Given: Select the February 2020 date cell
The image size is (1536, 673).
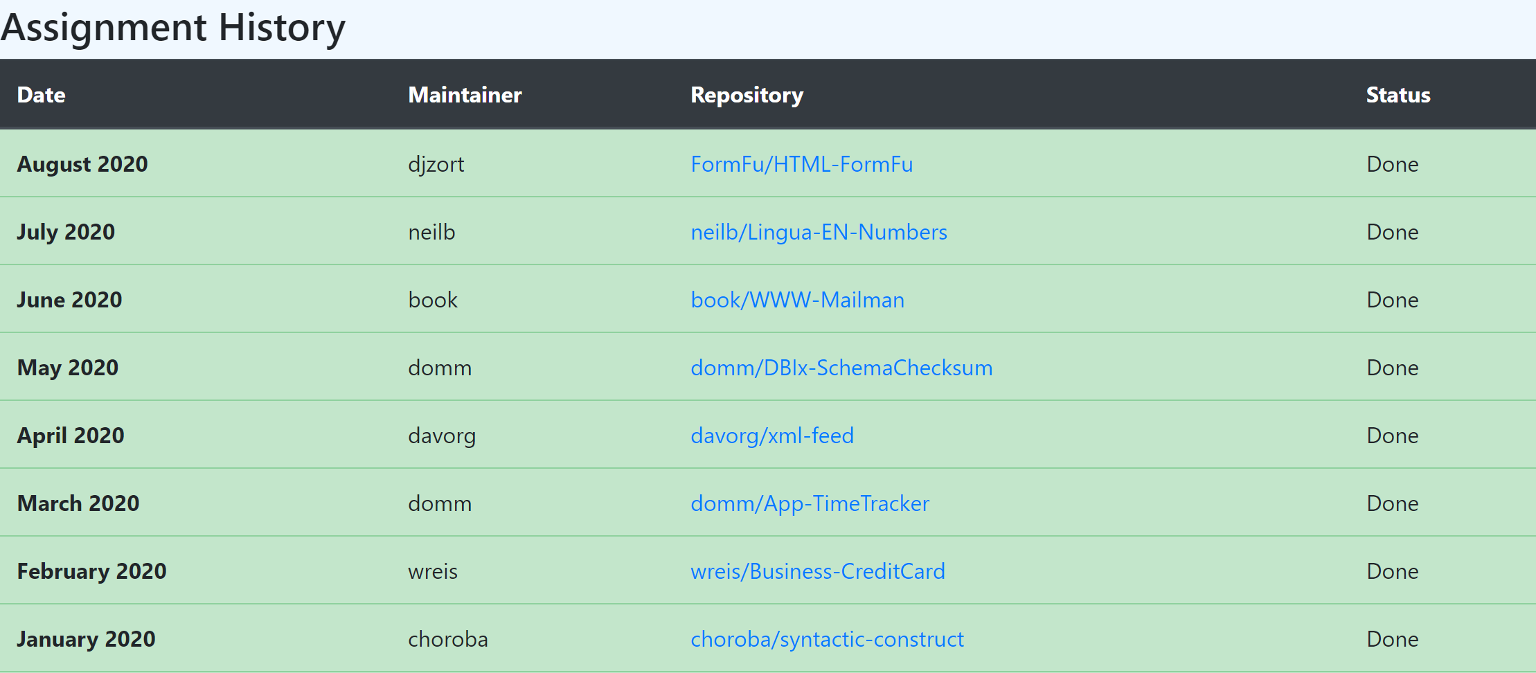Looking at the screenshot, I should [x=91, y=571].
